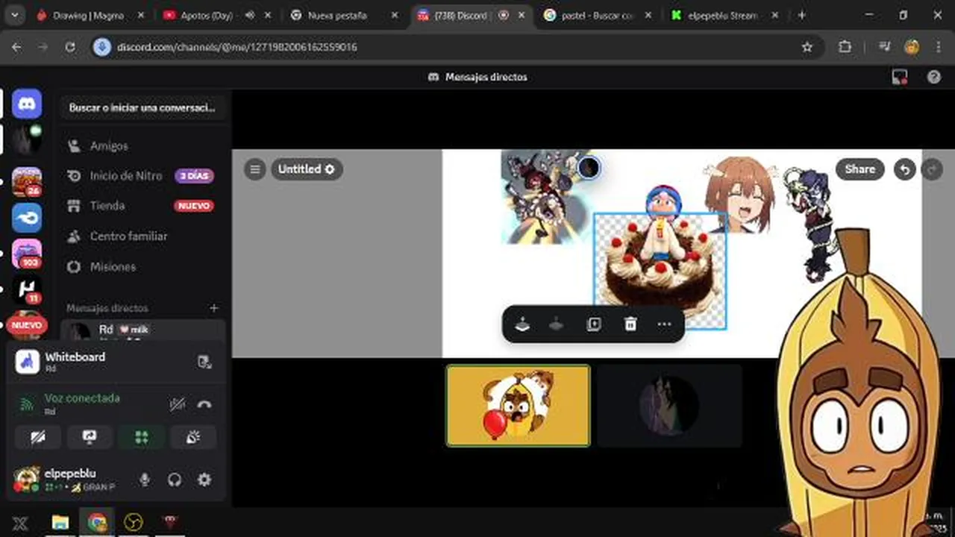The width and height of the screenshot is (955, 537).
Task: Open the soundboard button
Action: point(193,438)
